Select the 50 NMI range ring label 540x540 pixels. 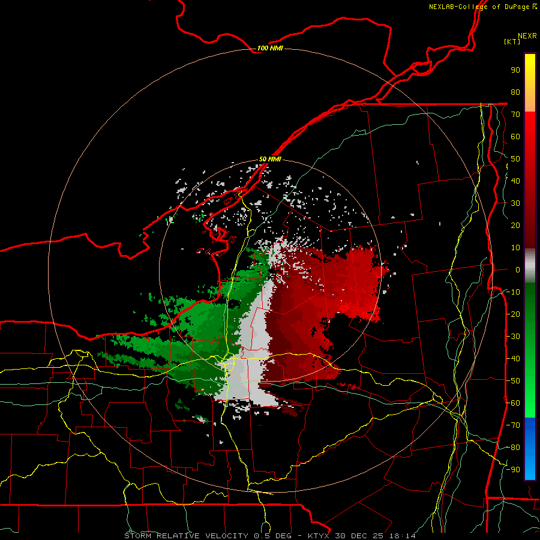[270, 159]
